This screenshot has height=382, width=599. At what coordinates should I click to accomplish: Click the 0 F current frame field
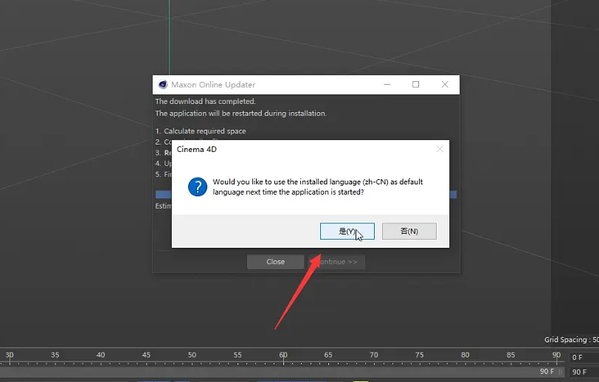[x=583, y=358]
